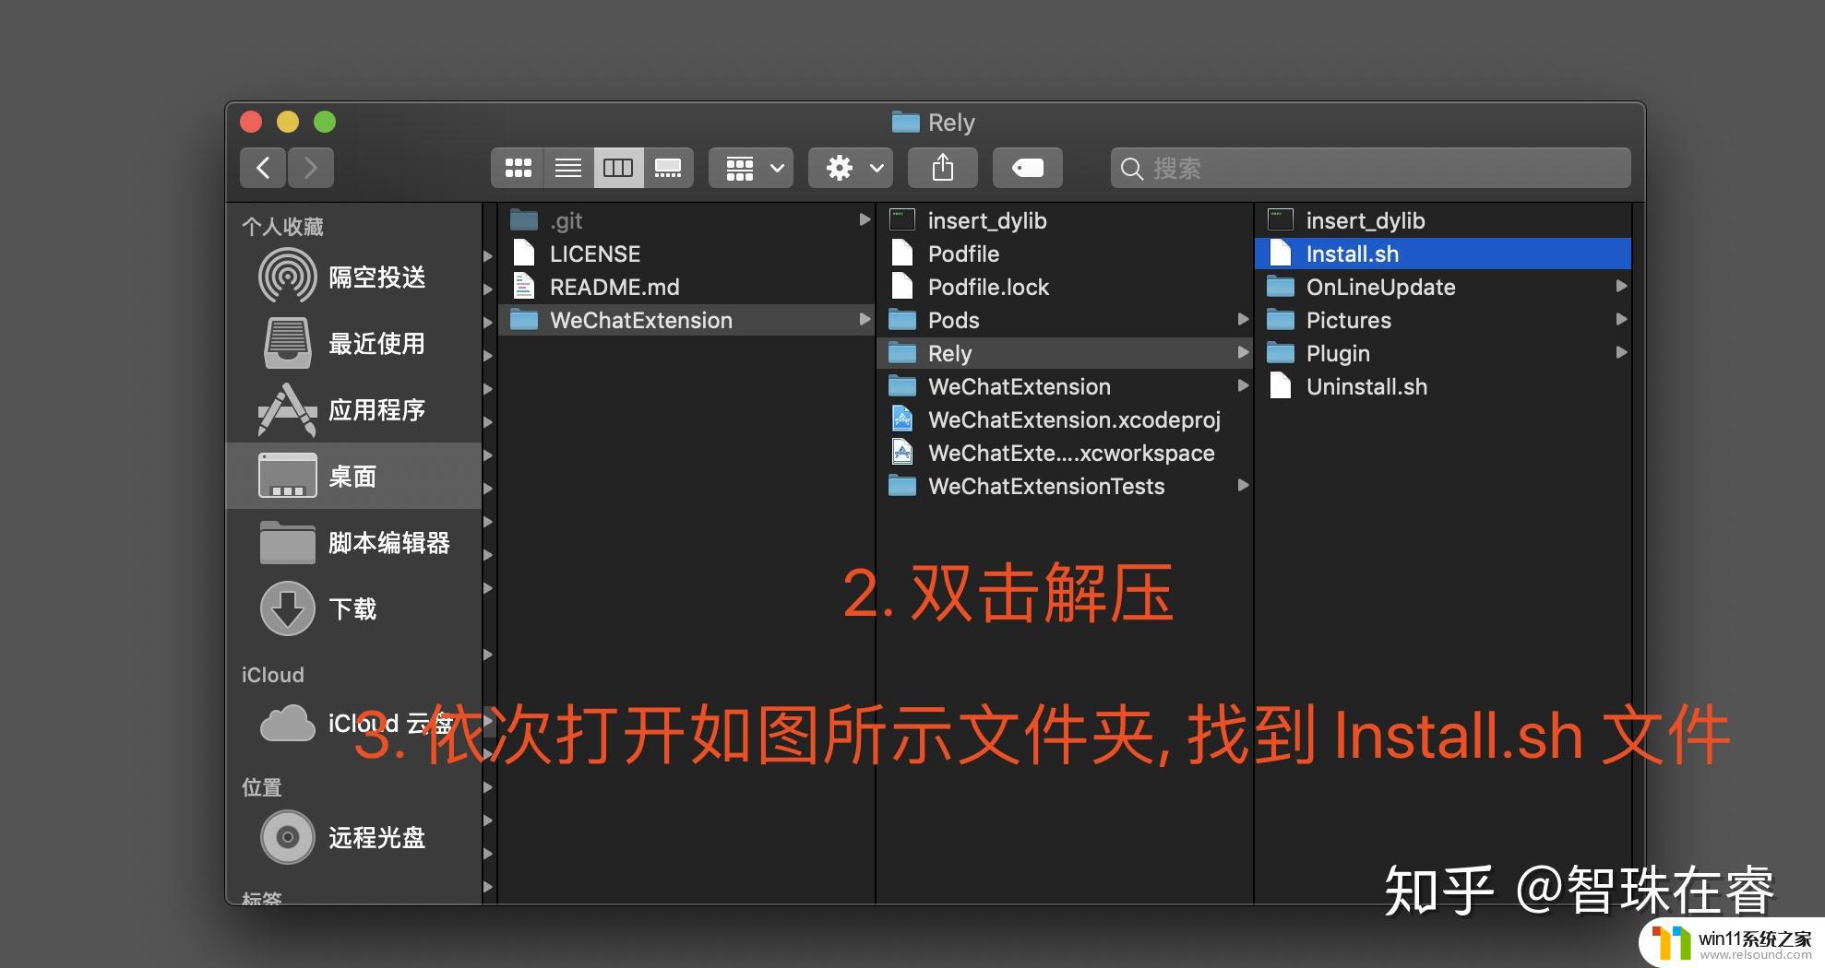Select the Plugin folder
Screen dimensions: 1825x968
(x=1443, y=353)
